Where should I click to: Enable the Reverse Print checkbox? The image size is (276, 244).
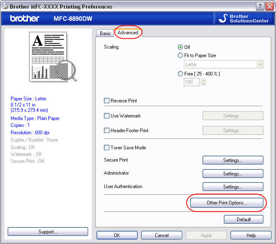[107, 101]
